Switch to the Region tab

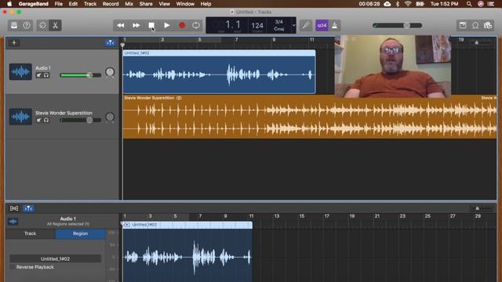(80, 233)
